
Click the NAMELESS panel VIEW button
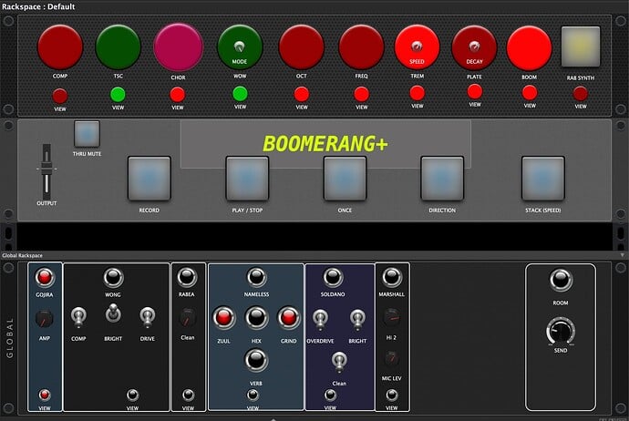[x=253, y=395]
